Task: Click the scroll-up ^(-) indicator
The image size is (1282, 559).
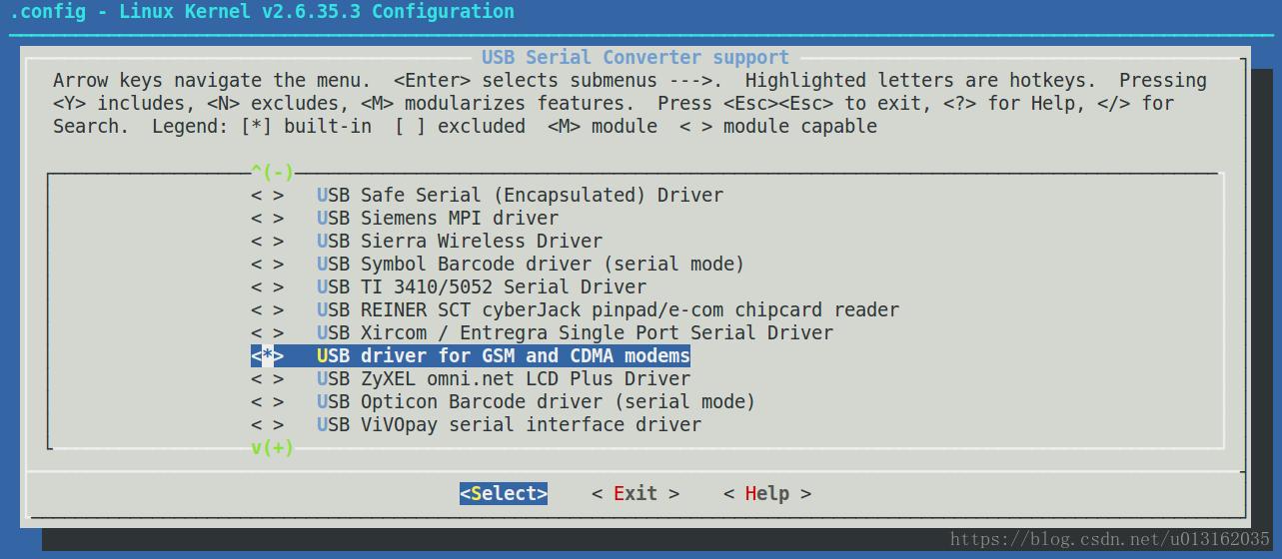Action: 272,173
